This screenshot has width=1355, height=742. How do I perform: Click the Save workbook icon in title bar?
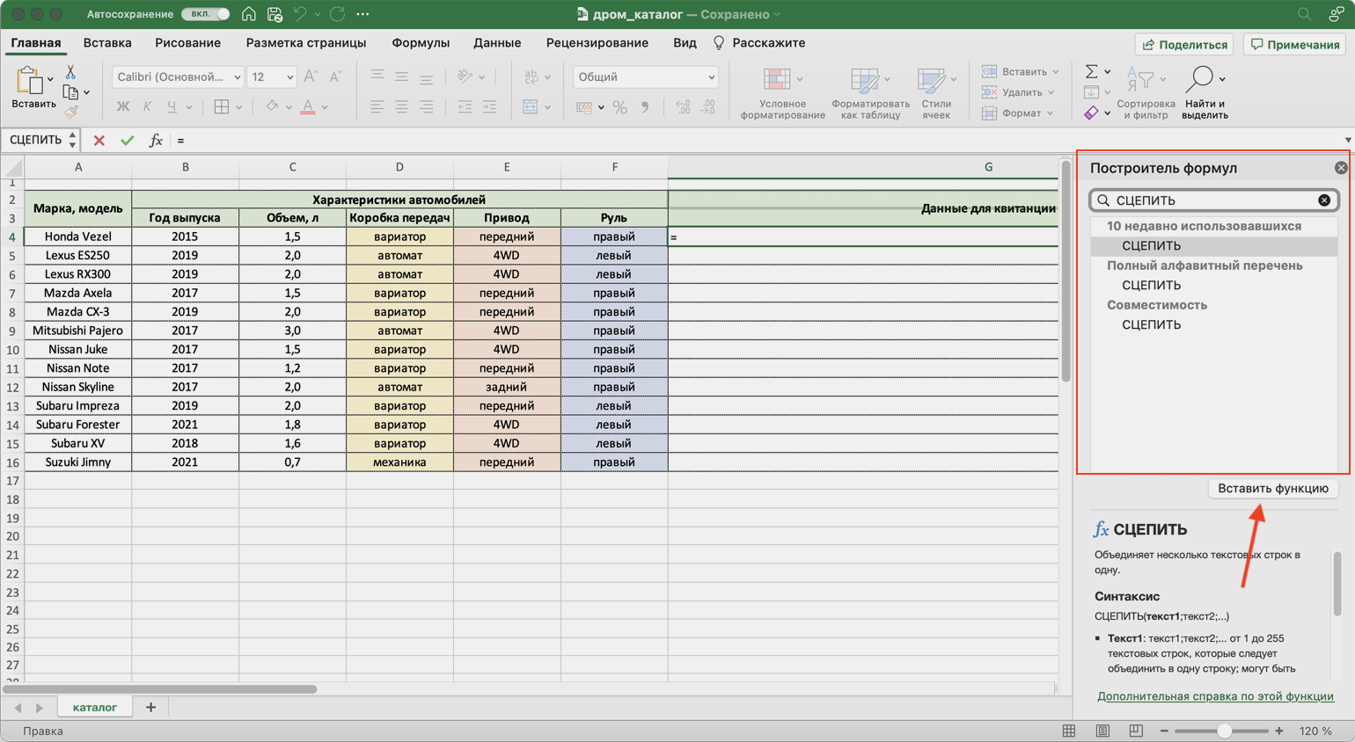[275, 14]
